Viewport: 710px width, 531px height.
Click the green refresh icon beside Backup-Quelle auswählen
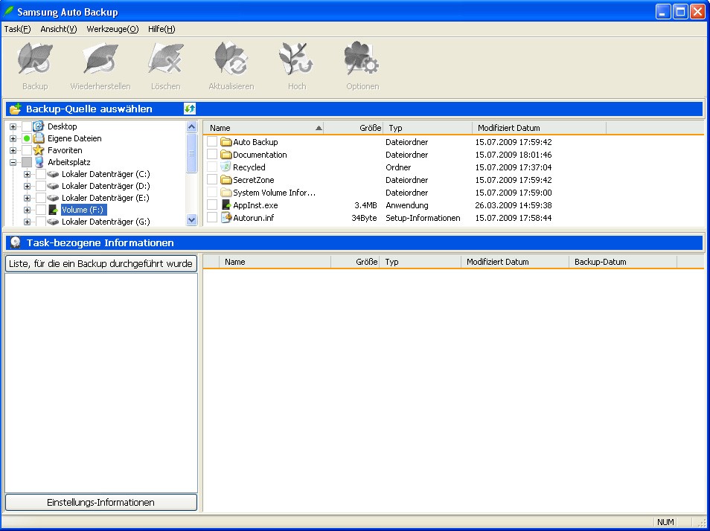point(190,109)
